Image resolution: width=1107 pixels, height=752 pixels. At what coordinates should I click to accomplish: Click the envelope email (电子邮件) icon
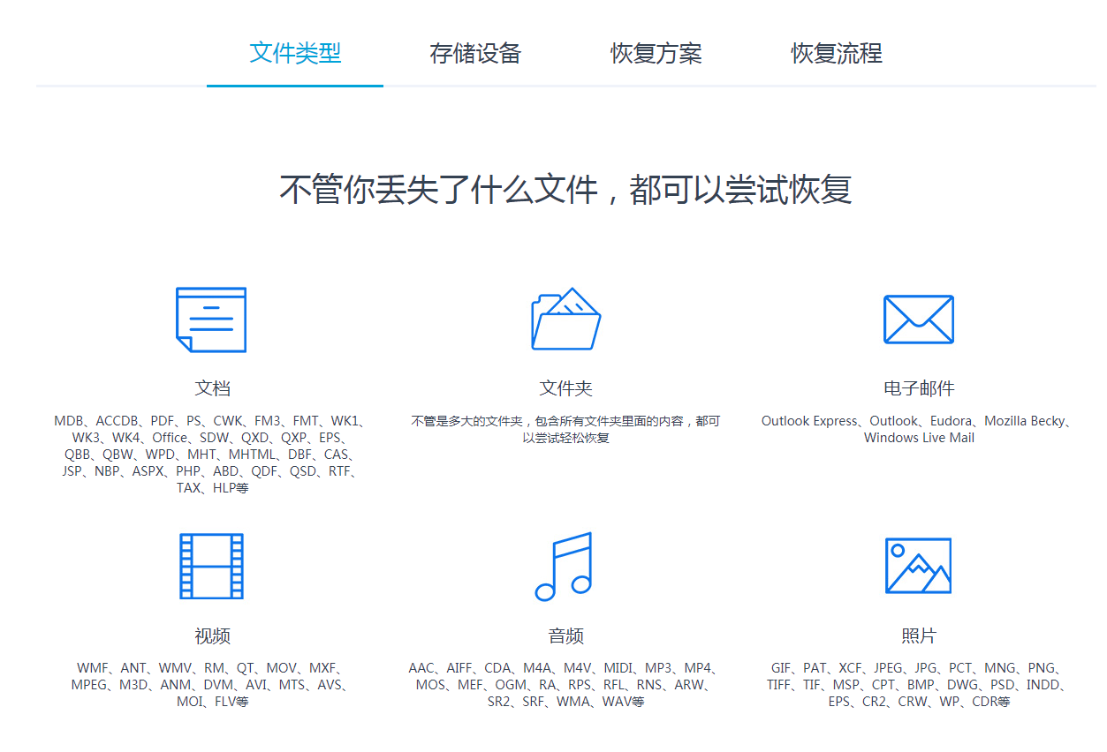tap(919, 320)
